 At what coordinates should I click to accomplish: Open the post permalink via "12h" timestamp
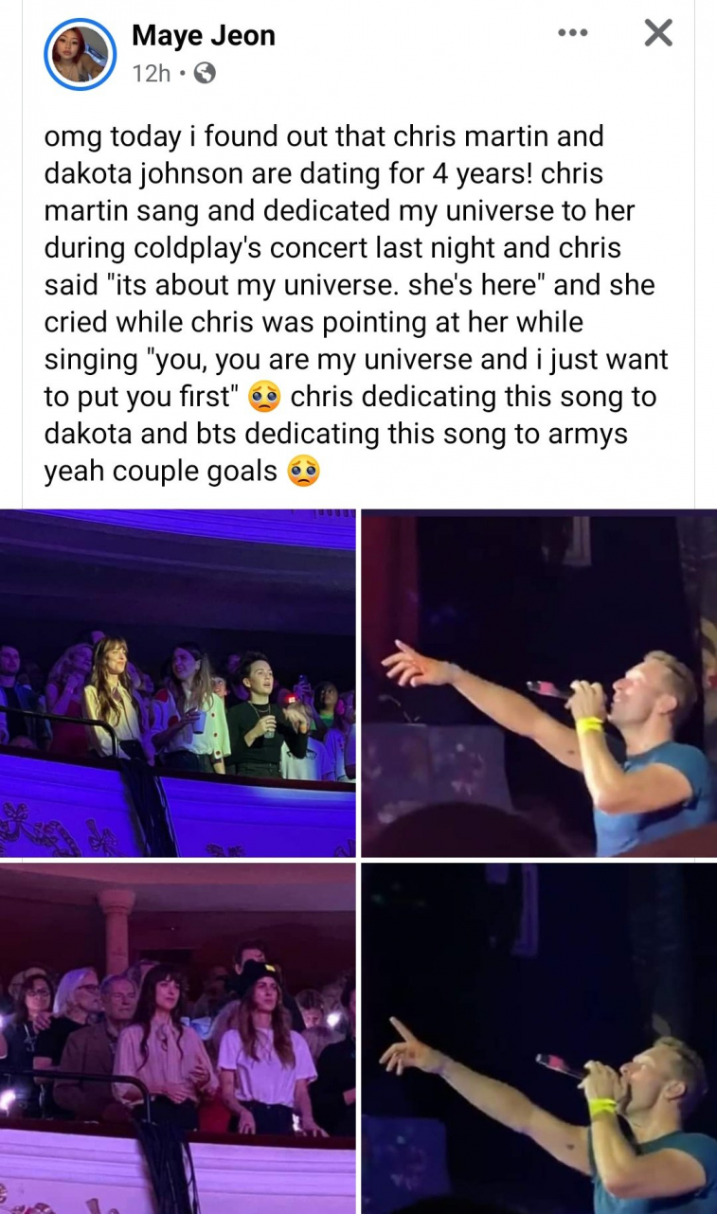pyautogui.click(x=152, y=73)
